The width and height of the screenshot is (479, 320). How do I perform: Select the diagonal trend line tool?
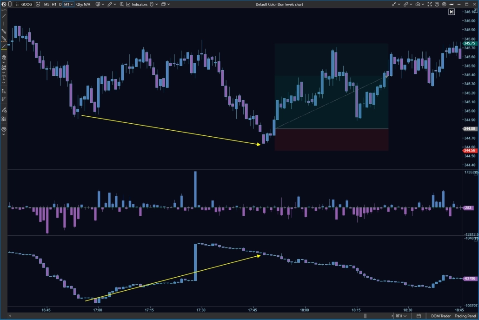tap(4, 16)
